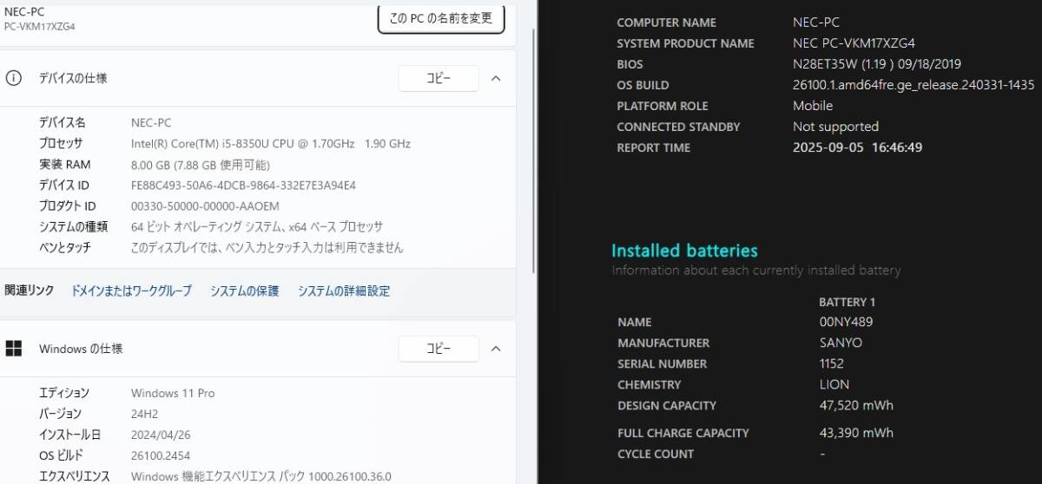The height and width of the screenshot is (484, 1042).
Task: Select the プロダクト ID value 00330-50000-00000-AAOEM
Action: tap(205, 206)
